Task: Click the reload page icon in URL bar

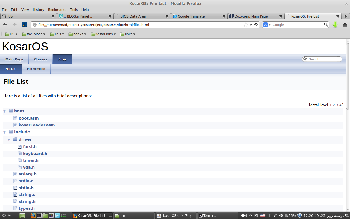Action: click(256, 25)
